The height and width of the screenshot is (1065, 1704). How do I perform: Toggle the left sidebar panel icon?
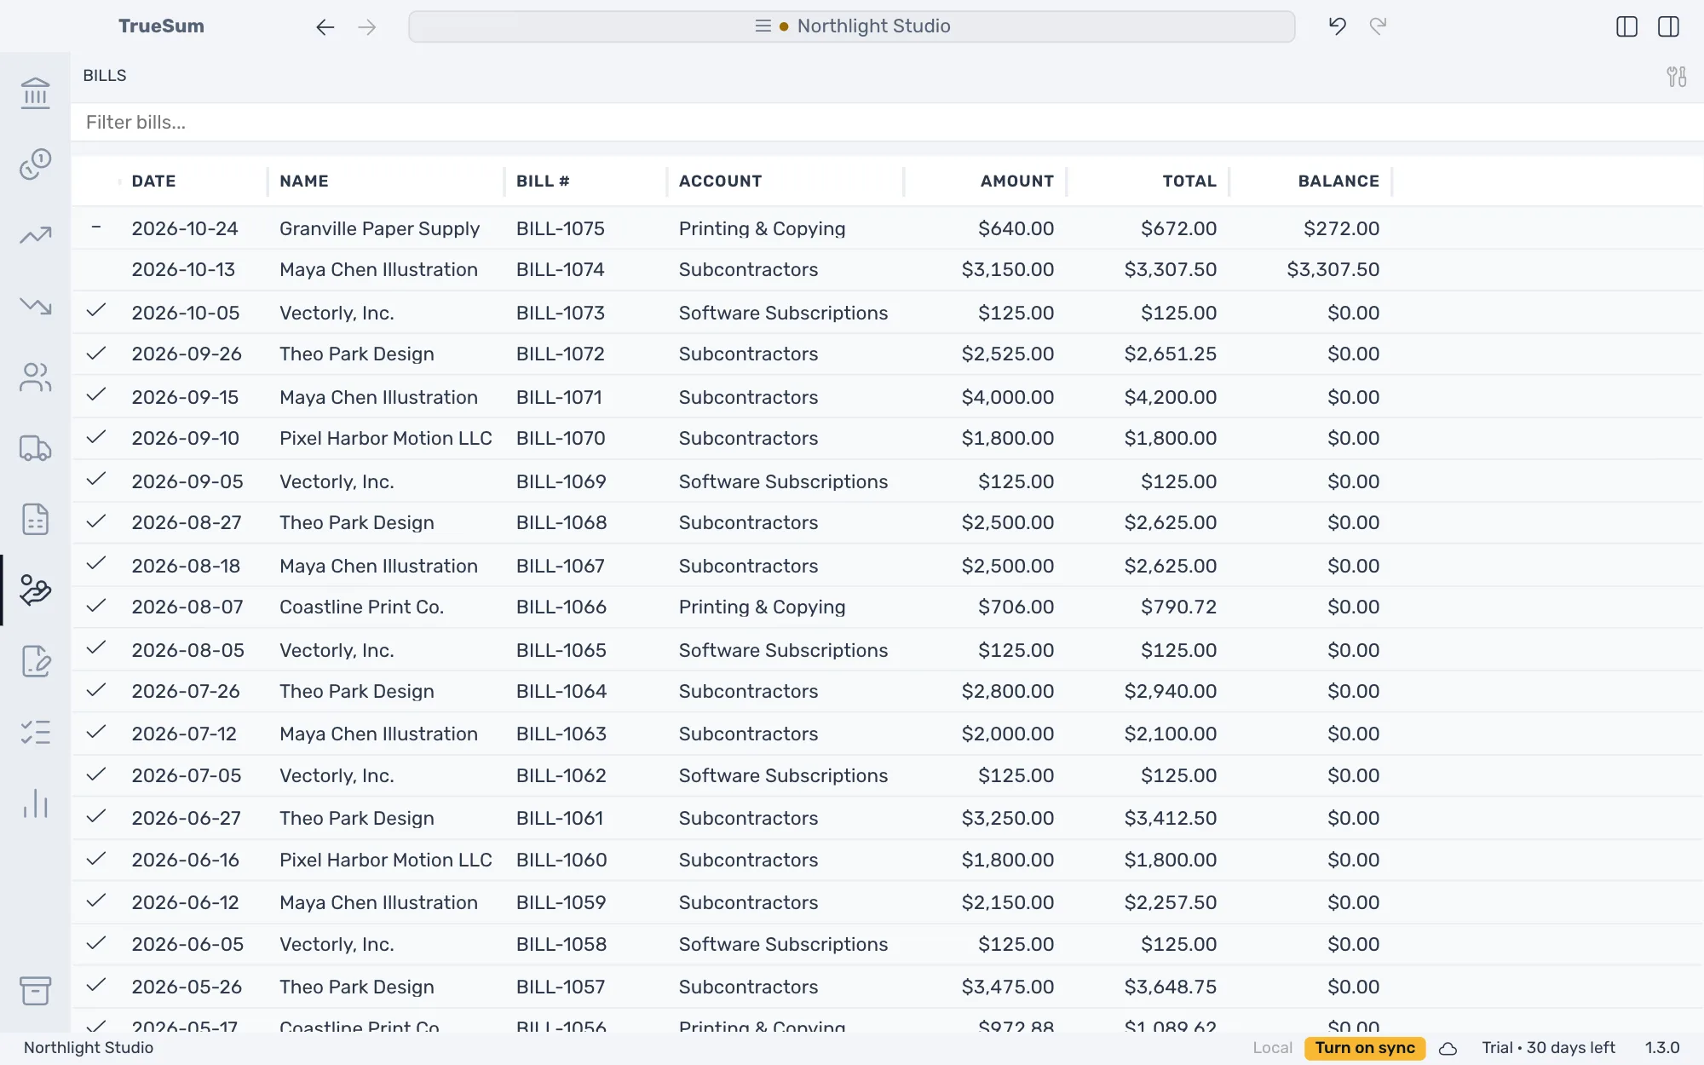[x=1626, y=26]
